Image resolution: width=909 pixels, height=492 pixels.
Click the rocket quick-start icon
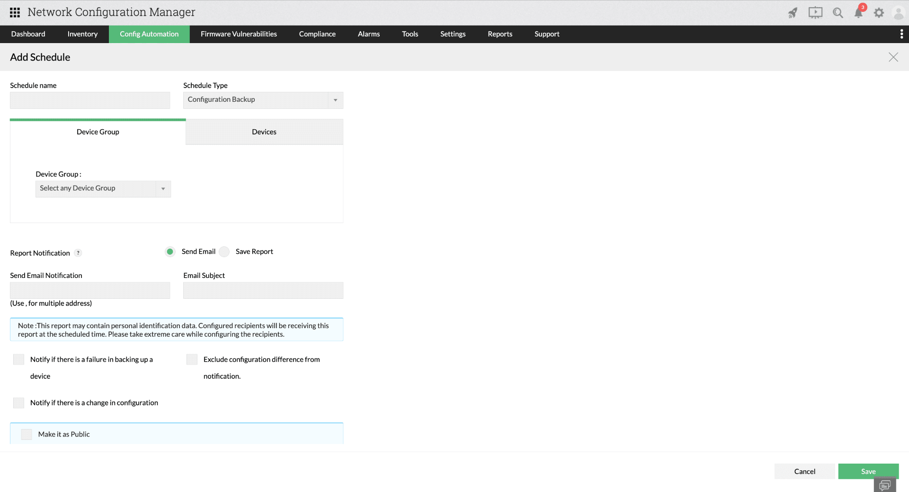793,13
